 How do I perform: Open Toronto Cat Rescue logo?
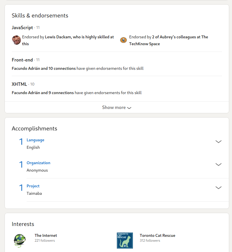125,241
